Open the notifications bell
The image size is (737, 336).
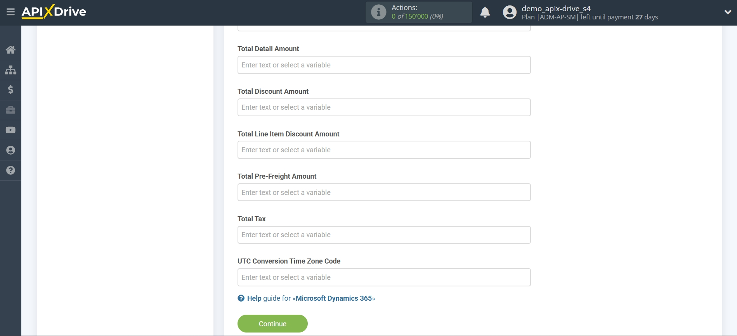coord(485,12)
